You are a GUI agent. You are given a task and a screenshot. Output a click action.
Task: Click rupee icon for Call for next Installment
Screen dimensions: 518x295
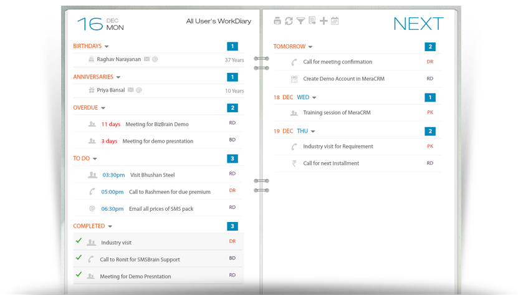(x=294, y=163)
